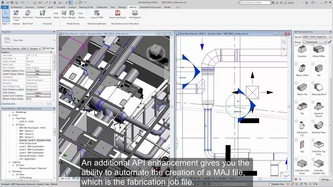Click the search keyword input field

[x=255, y=3]
